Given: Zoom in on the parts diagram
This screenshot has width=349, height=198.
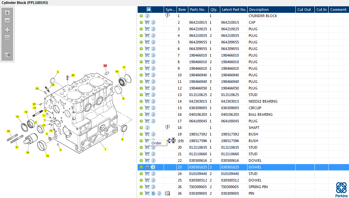Looking at the screenshot, I should pyautogui.click(x=7, y=13).
